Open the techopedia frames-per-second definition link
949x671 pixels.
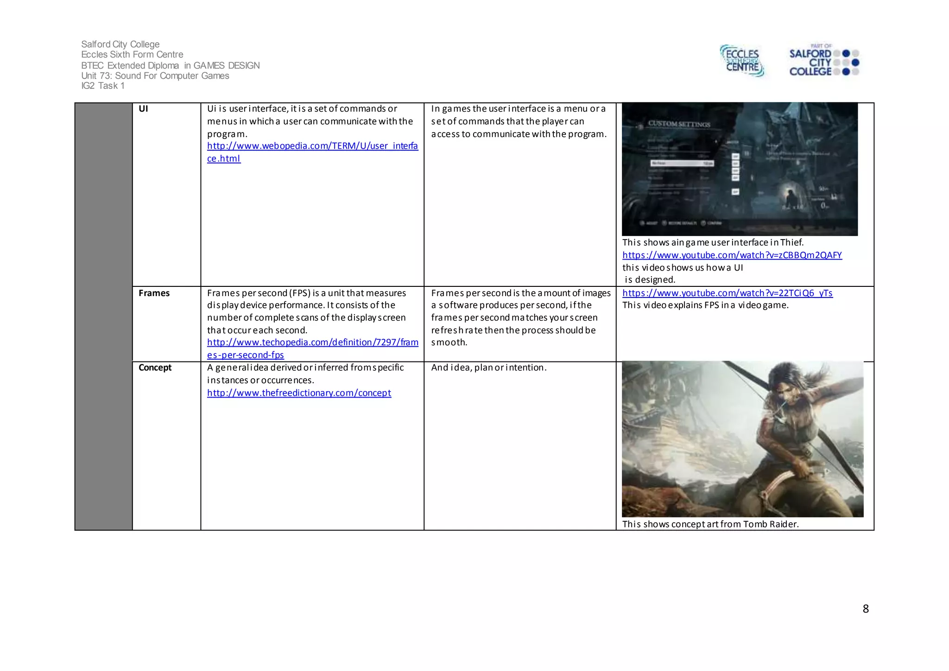[x=312, y=348]
